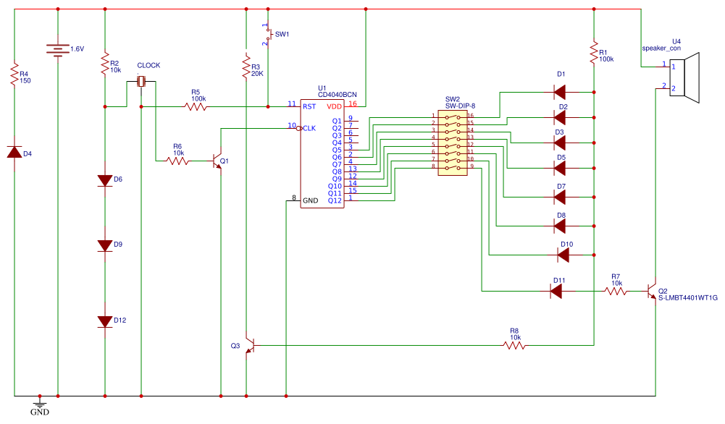Image resolution: width=725 pixels, height=424 pixels.
Task: Click pin number 11 on U1
Action: coord(292,103)
